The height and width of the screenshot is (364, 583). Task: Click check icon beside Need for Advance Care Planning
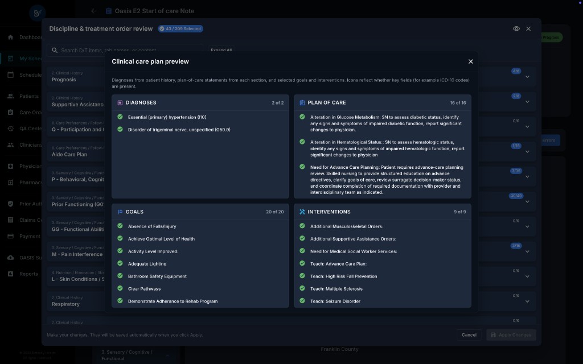coord(302,167)
